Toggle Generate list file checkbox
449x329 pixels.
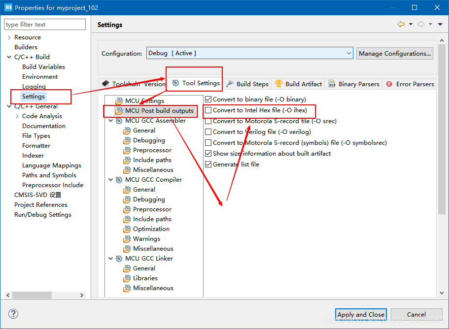point(208,164)
